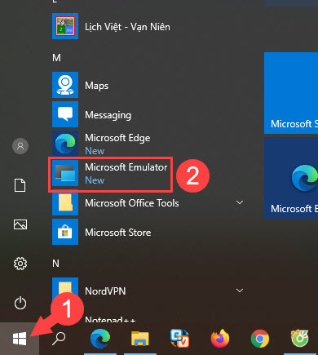Click the Microsoft Edge icon in app list
The width and height of the screenshot is (318, 355).
(x=65, y=144)
